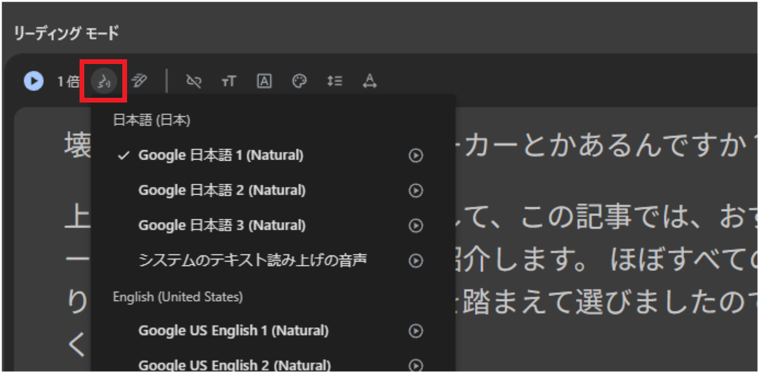The width and height of the screenshot is (760, 374).
Task: Click the line spacing icon
Action: coord(334,81)
